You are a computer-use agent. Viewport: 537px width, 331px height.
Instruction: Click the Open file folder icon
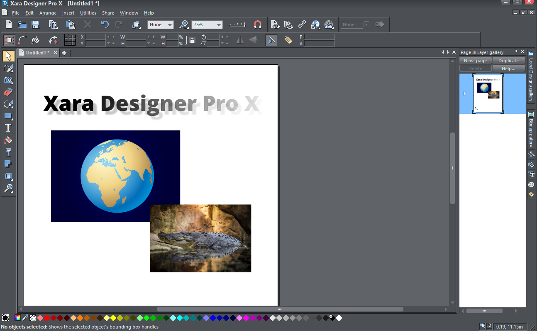(22, 25)
